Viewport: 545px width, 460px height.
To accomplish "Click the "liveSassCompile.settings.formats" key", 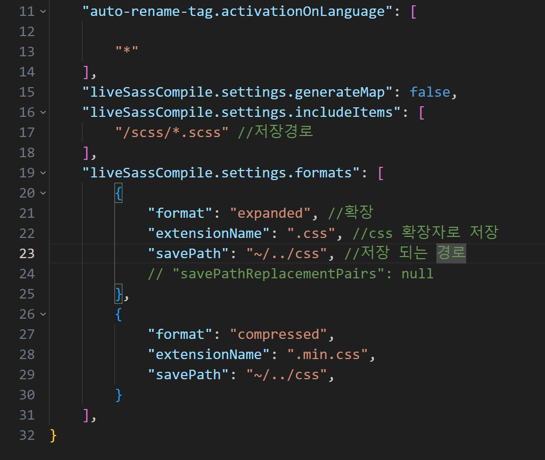I will coord(221,173).
